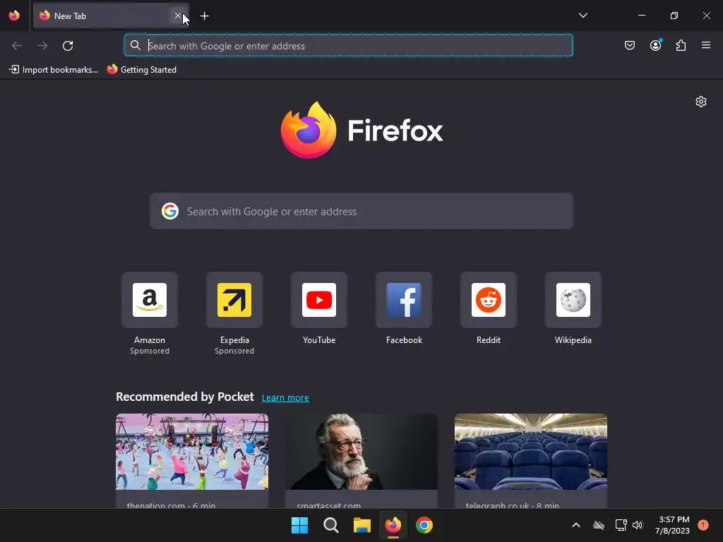The image size is (723, 542).
Task: Open File Explorer from the taskbar
Action: coord(362,525)
